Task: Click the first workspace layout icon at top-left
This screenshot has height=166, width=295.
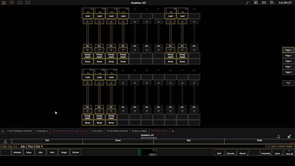Action: (x=4, y=3)
